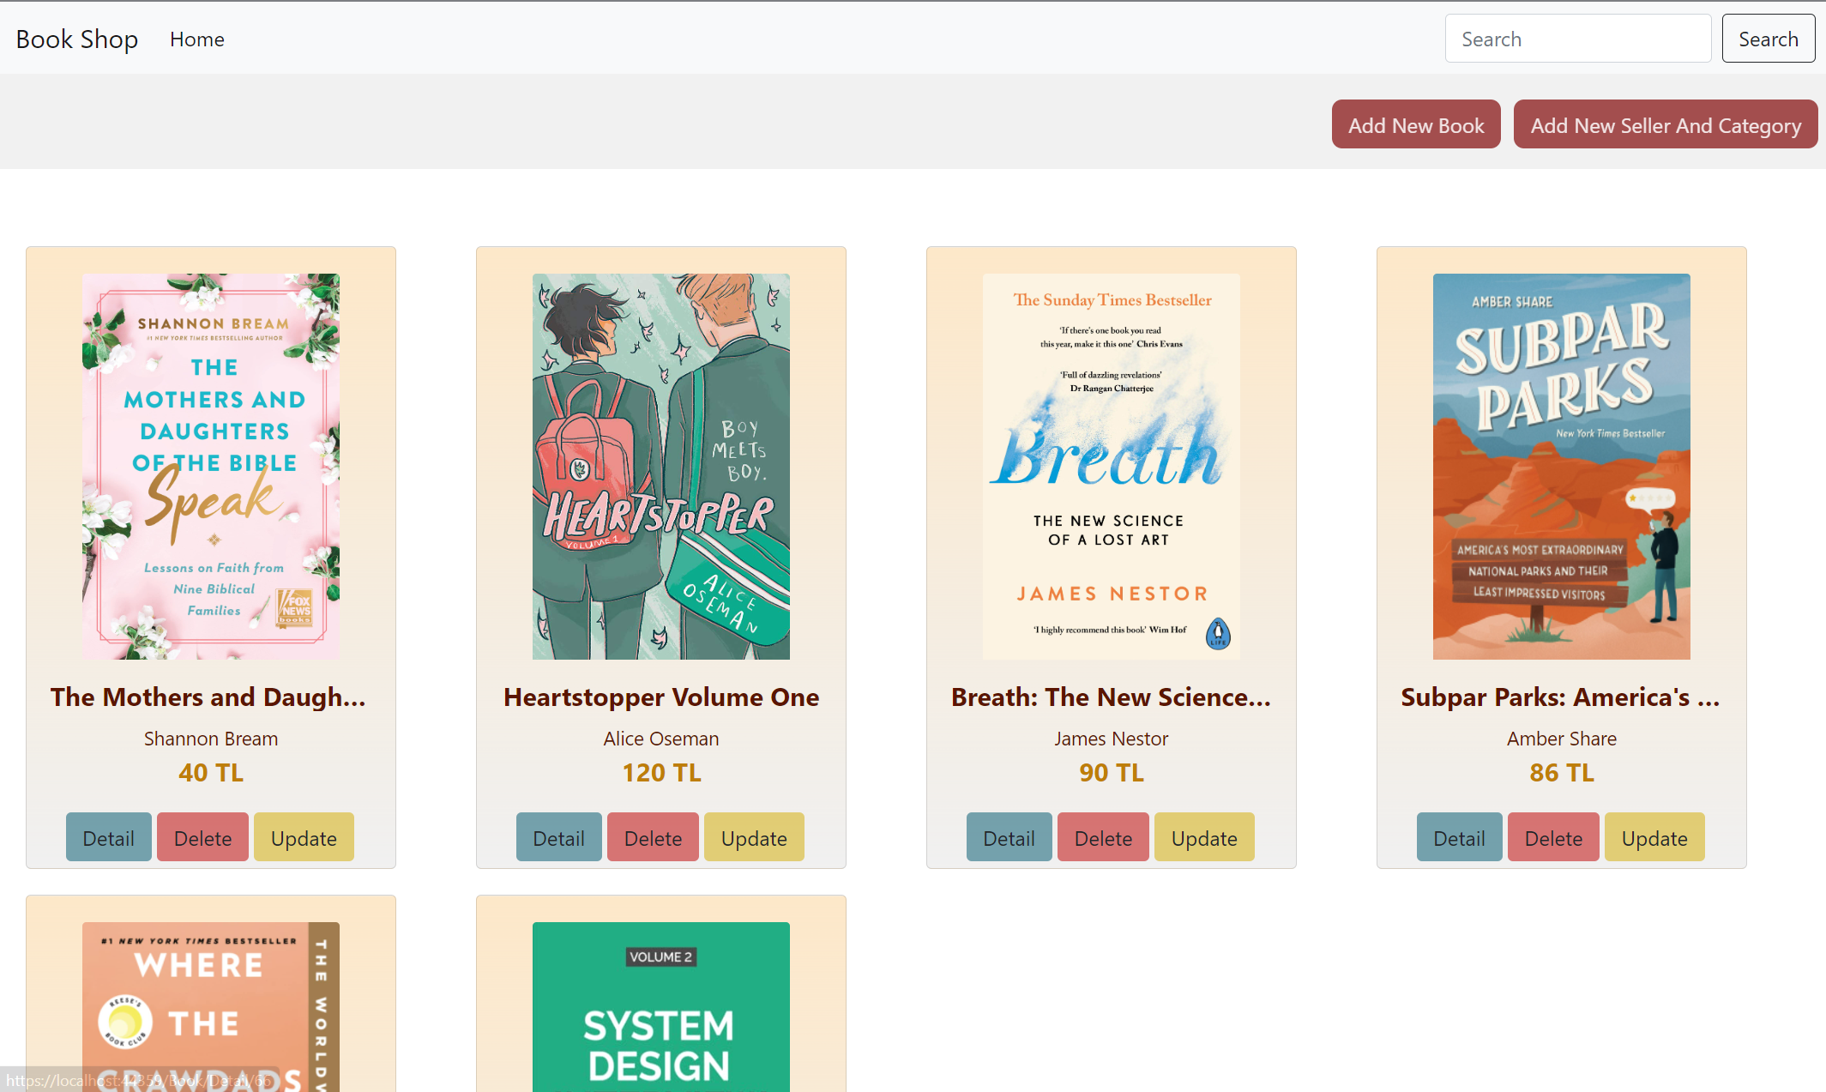Open the Home menu item

click(x=196, y=39)
